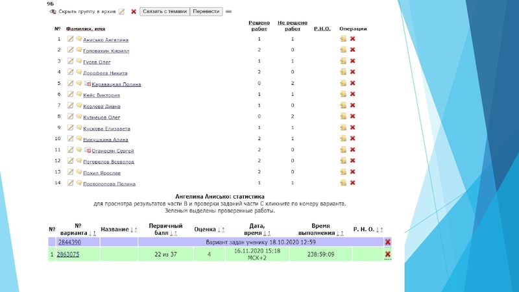Click the Фамилия, имя column header
The image size is (519, 292).
point(85,29)
